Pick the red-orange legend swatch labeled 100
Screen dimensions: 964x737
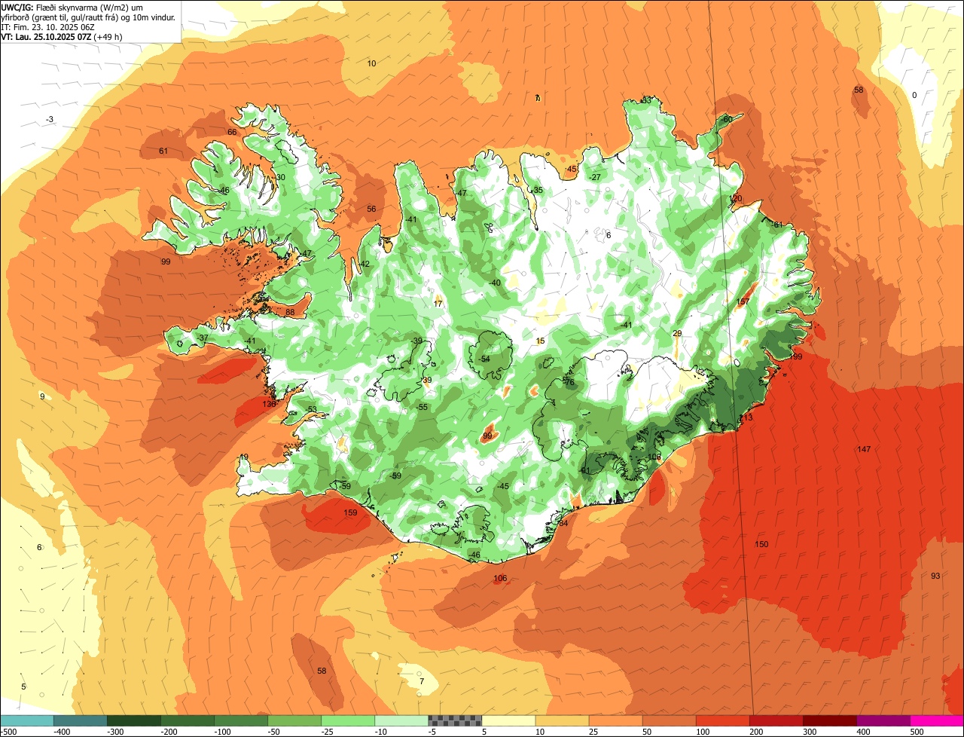coord(722,720)
